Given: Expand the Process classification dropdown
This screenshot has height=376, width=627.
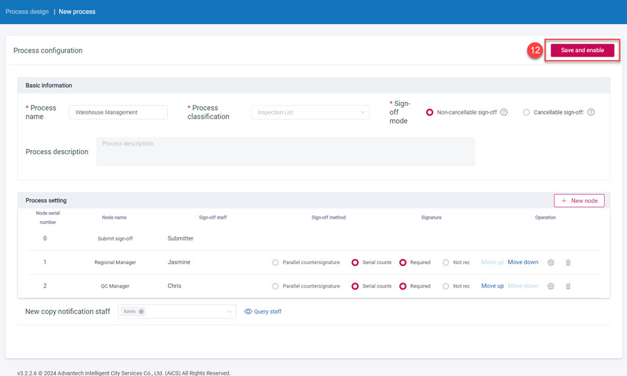Looking at the screenshot, I should pyautogui.click(x=310, y=113).
